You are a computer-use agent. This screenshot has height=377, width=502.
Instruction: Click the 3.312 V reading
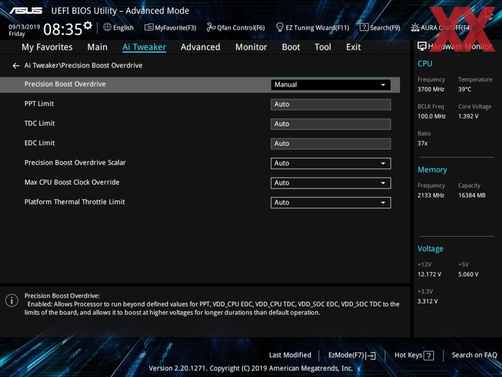pyautogui.click(x=427, y=302)
